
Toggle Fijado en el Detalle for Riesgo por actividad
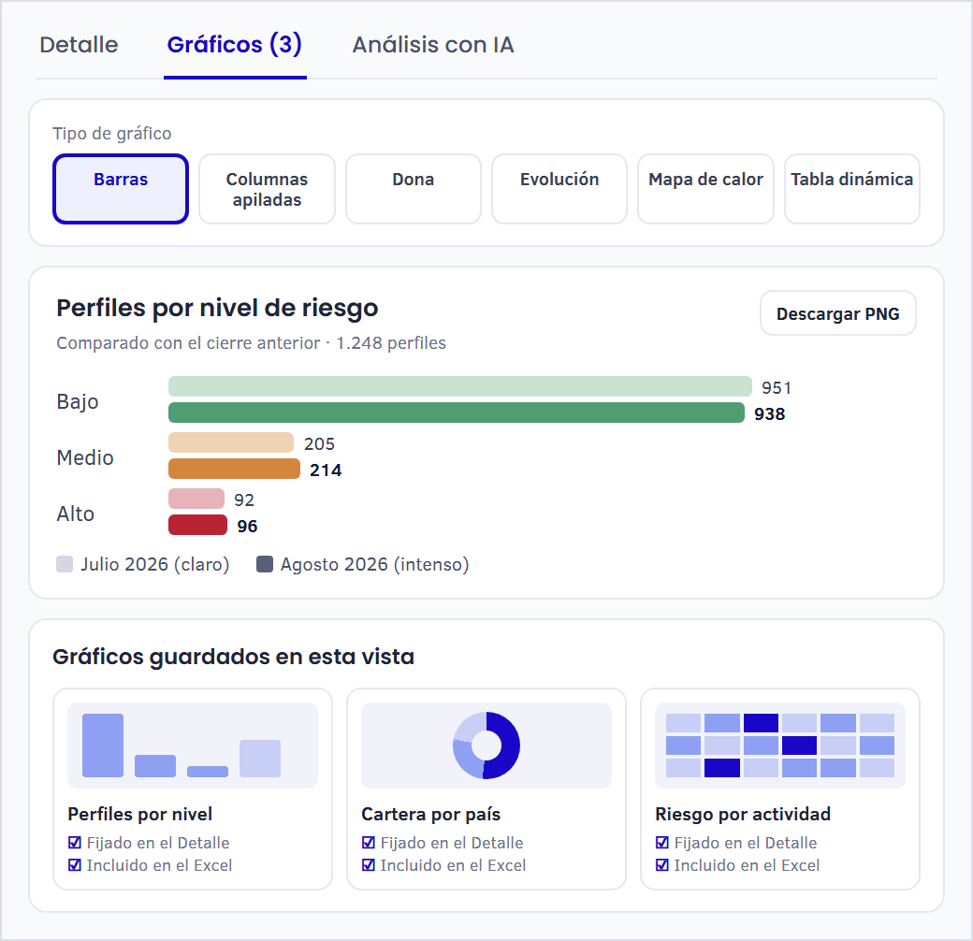(662, 843)
